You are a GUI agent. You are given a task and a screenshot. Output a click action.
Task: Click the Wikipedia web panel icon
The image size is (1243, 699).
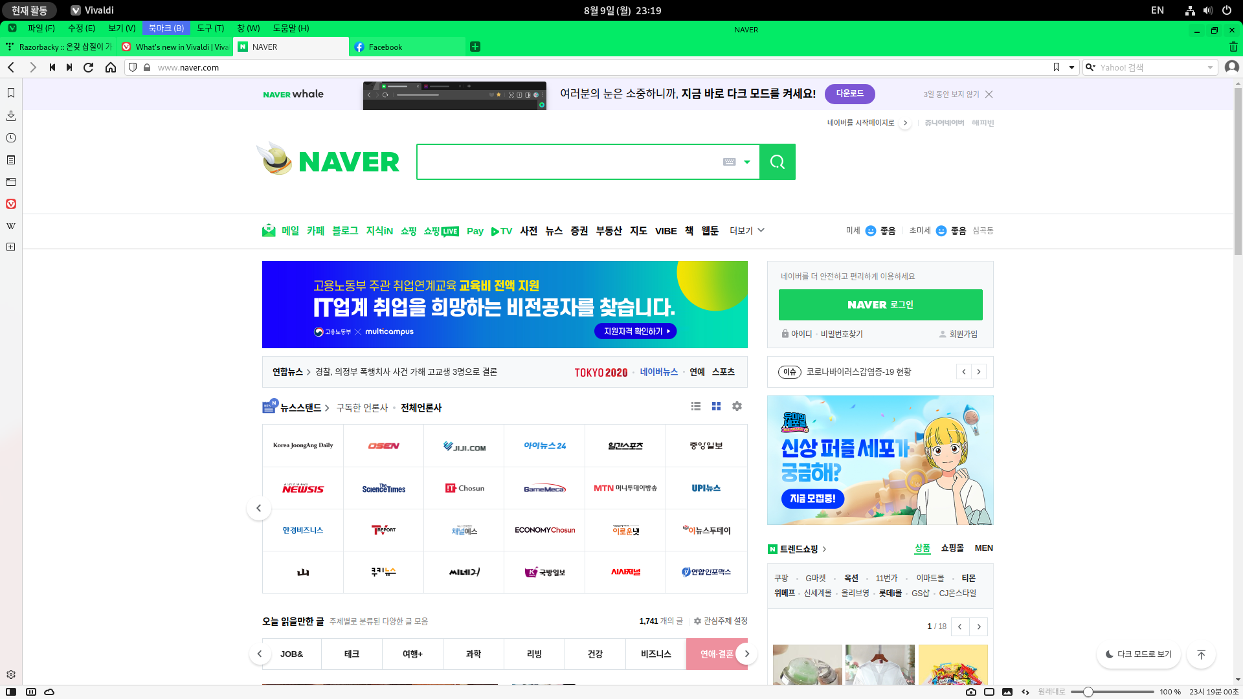11,226
